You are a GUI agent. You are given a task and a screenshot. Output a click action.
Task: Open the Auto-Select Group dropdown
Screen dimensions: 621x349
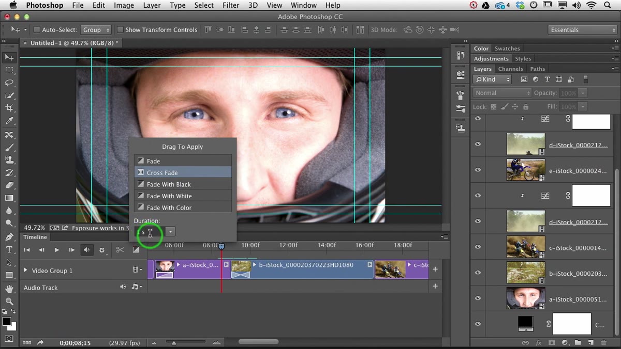click(96, 30)
